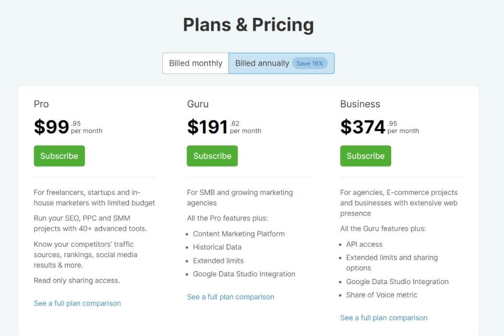
Task: Click the Business plan title
Action: pos(360,104)
